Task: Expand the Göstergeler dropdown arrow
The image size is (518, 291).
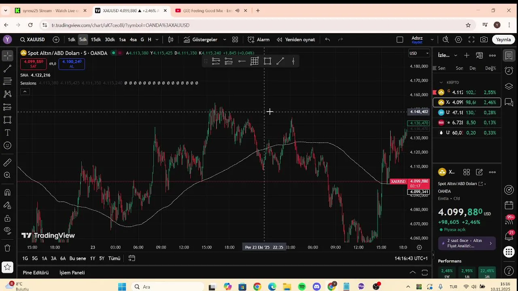Action: [225, 40]
